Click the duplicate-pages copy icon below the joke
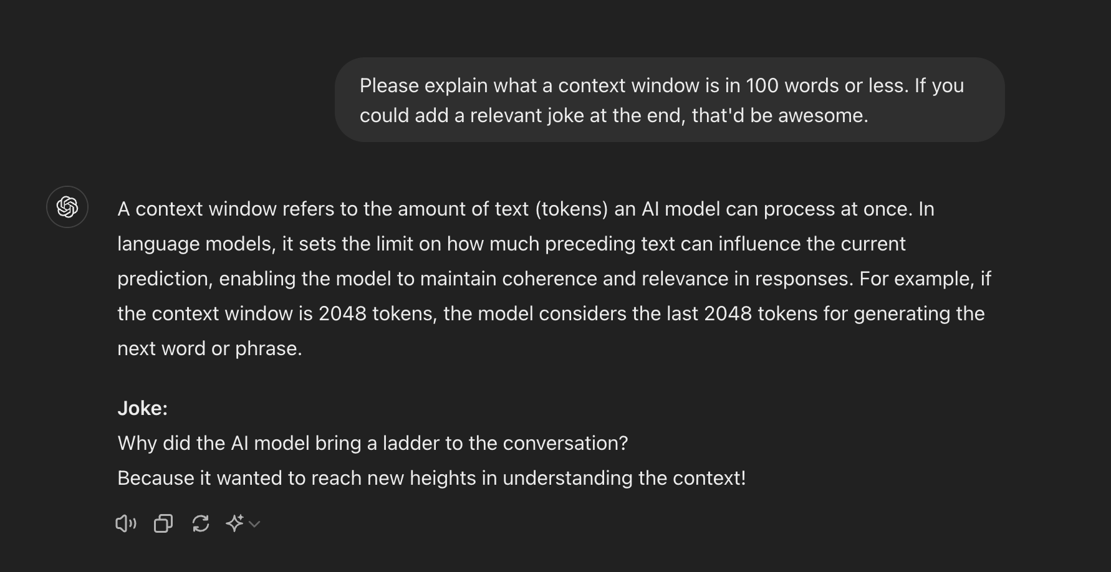This screenshot has width=1111, height=572. pos(163,523)
